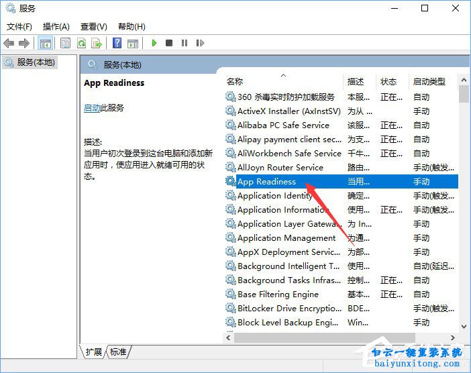Switch to the 扩展 tab
This screenshot has height=373, width=471.
coord(93,352)
